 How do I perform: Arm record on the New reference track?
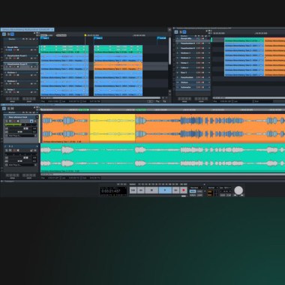[14, 121]
